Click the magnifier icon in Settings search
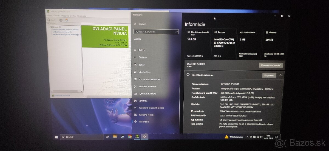Viewport: 329px width, 151px height. coord(177,32)
